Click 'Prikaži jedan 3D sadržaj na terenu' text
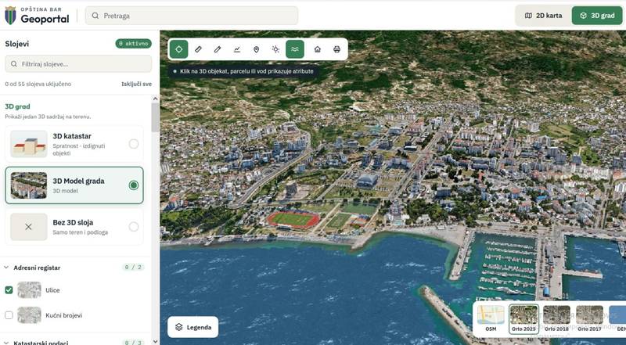626x345 pixels. [x=48, y=117]
